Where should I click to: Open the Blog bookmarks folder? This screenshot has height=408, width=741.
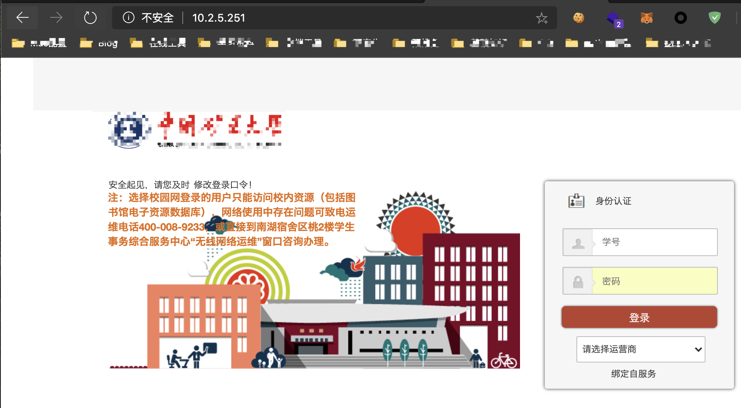tap(99, 43)
